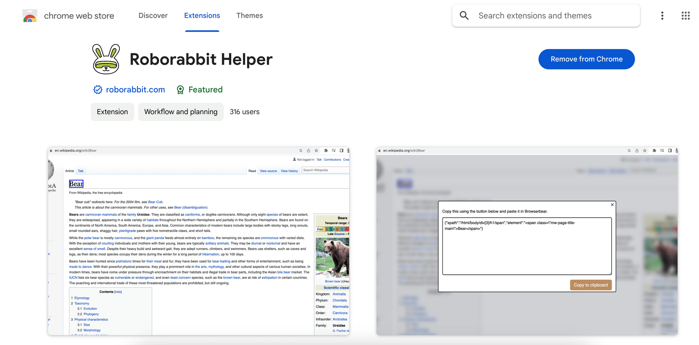Open Workflow and planning category
This screenshot has width=699, height=345.
coord(181,112)
